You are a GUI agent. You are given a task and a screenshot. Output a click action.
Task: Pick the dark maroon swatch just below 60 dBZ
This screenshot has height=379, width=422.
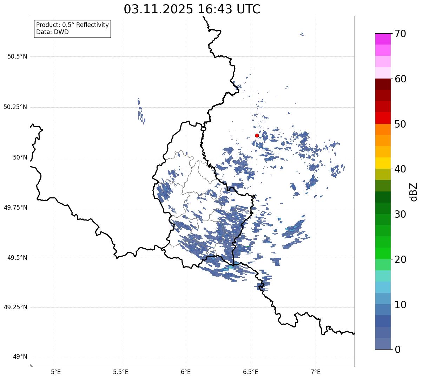[x=383, y=84]
